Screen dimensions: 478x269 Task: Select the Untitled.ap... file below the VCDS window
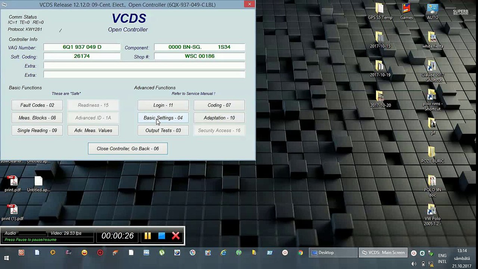(x=38, y=184)
